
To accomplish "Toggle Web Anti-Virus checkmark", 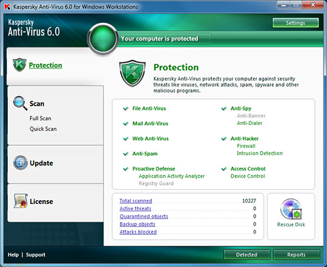I will pos(125,138).
